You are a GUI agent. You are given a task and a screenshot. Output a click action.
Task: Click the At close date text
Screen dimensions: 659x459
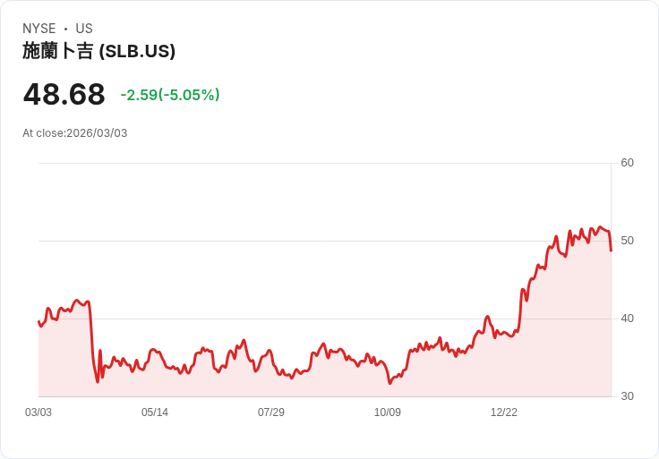(x=75, y=133)
